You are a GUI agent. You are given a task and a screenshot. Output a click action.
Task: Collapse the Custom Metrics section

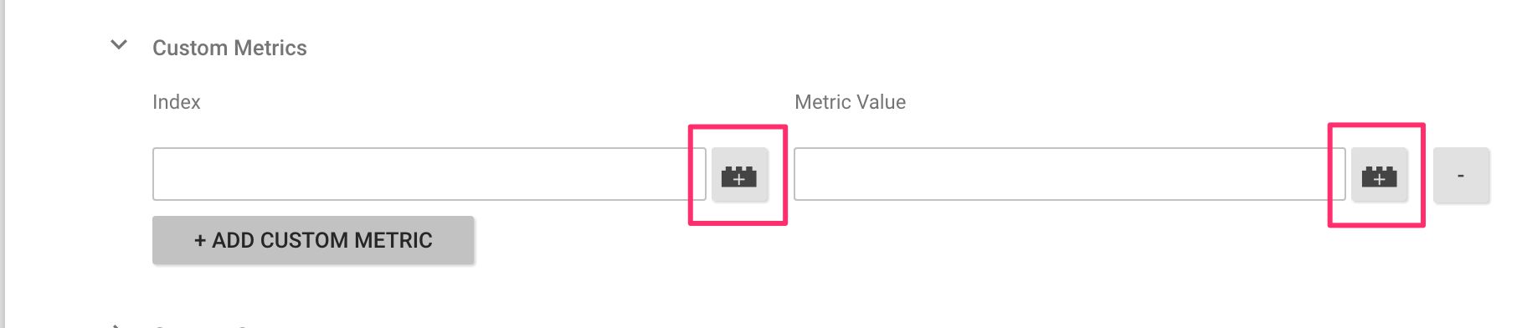click(x=119, y=45)
